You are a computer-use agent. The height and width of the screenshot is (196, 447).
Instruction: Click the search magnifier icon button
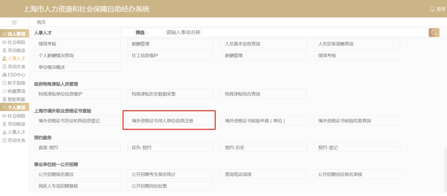pyautogui.click(x=434, y=33)
